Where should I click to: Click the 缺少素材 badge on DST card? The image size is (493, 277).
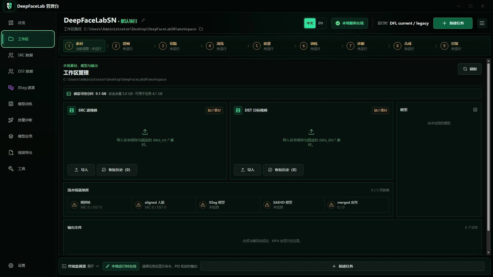(381, 110)
